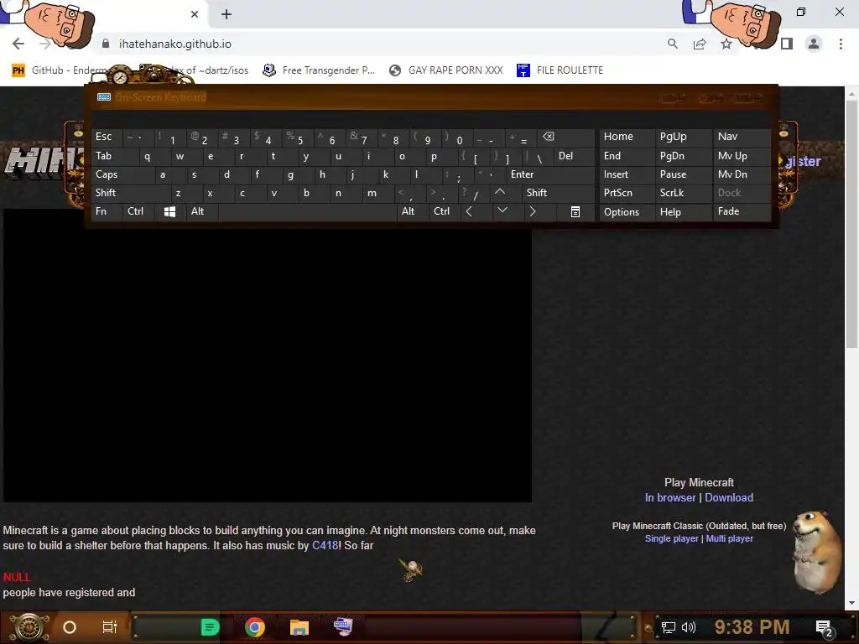Screen dimensions: 859x644
Task: Open Task View on the taskbar
Action: [x=110, y=627]
